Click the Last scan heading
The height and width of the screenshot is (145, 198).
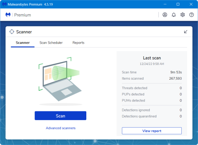(x=152, y=58)
